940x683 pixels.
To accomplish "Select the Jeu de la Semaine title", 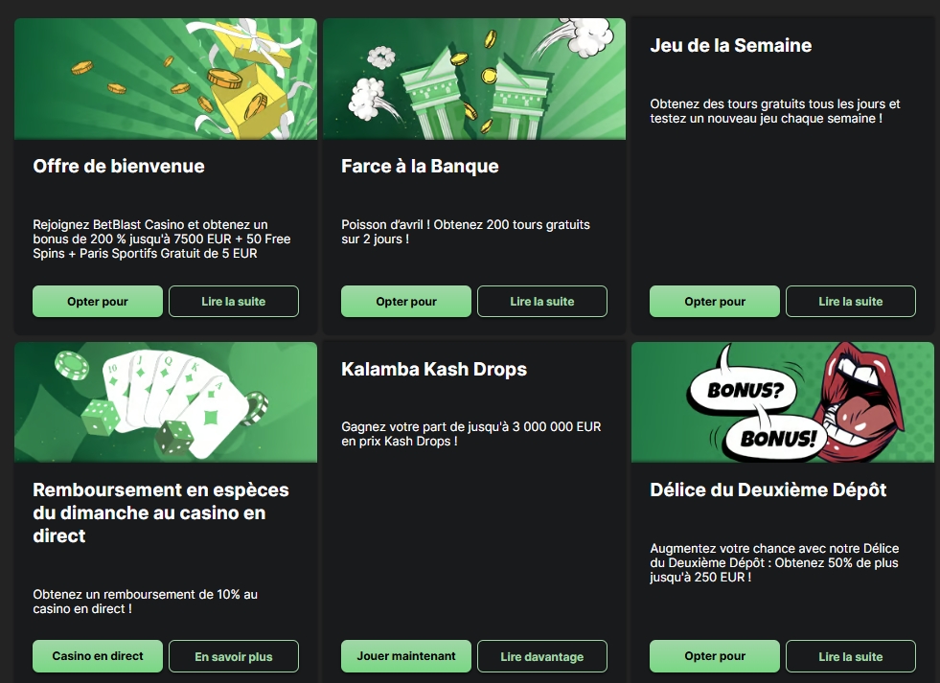I will 731,46.
